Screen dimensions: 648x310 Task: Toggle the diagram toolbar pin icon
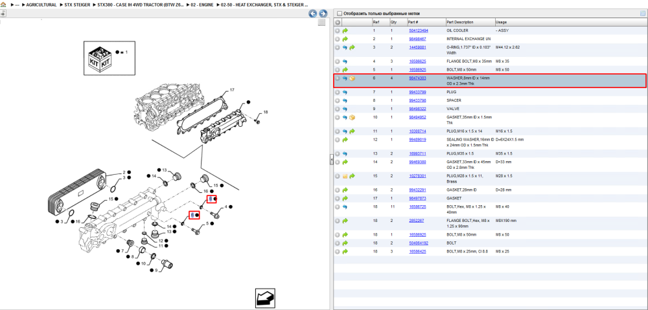[x=3, y=13]
